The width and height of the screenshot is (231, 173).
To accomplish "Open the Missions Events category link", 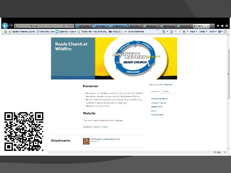I will pos(157,115).
